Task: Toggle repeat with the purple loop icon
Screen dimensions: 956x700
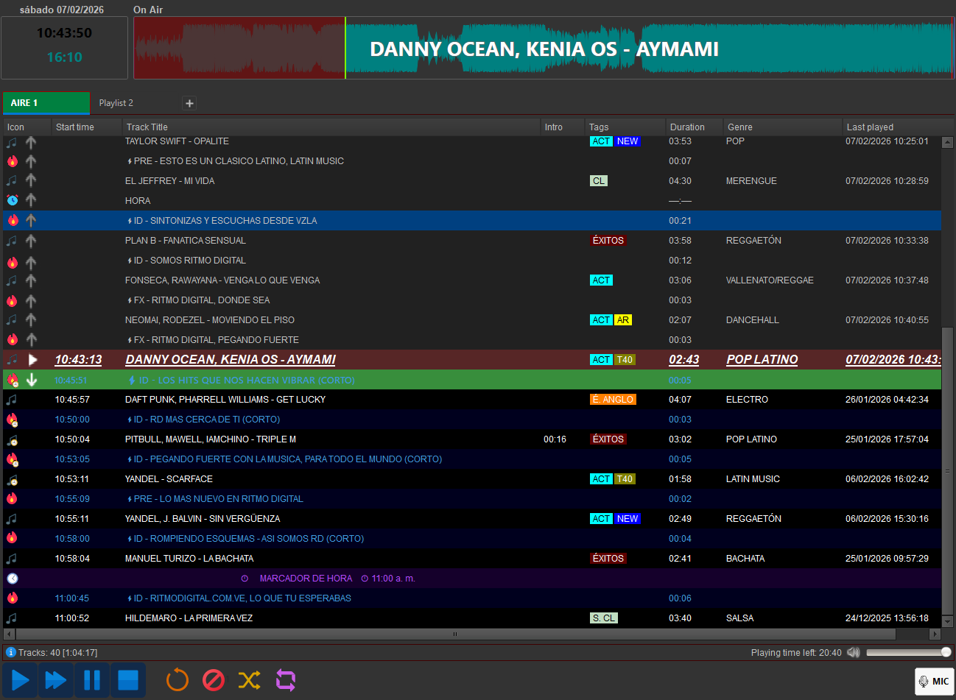Action: pyautogui.click(x=285, y=680)
